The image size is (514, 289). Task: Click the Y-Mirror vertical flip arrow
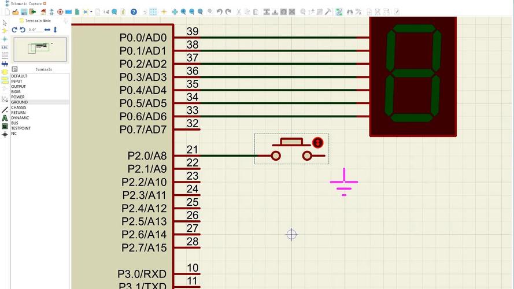pyautogui.click(x=56, y=30)
